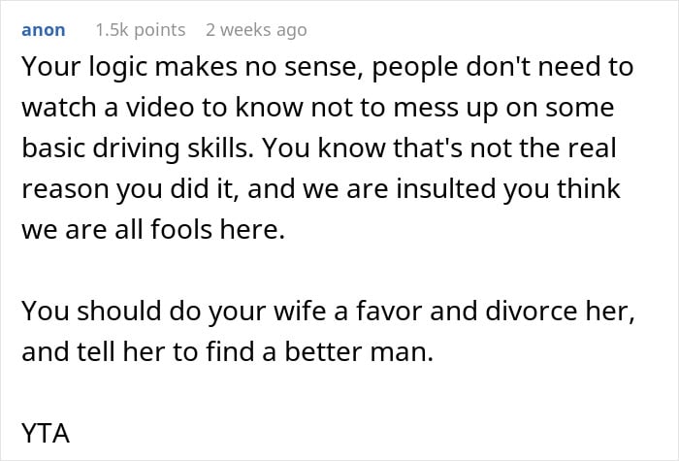Click the line "we are all fools here."
The height and width of the screenshot is (461, 679).
(153, 229)
